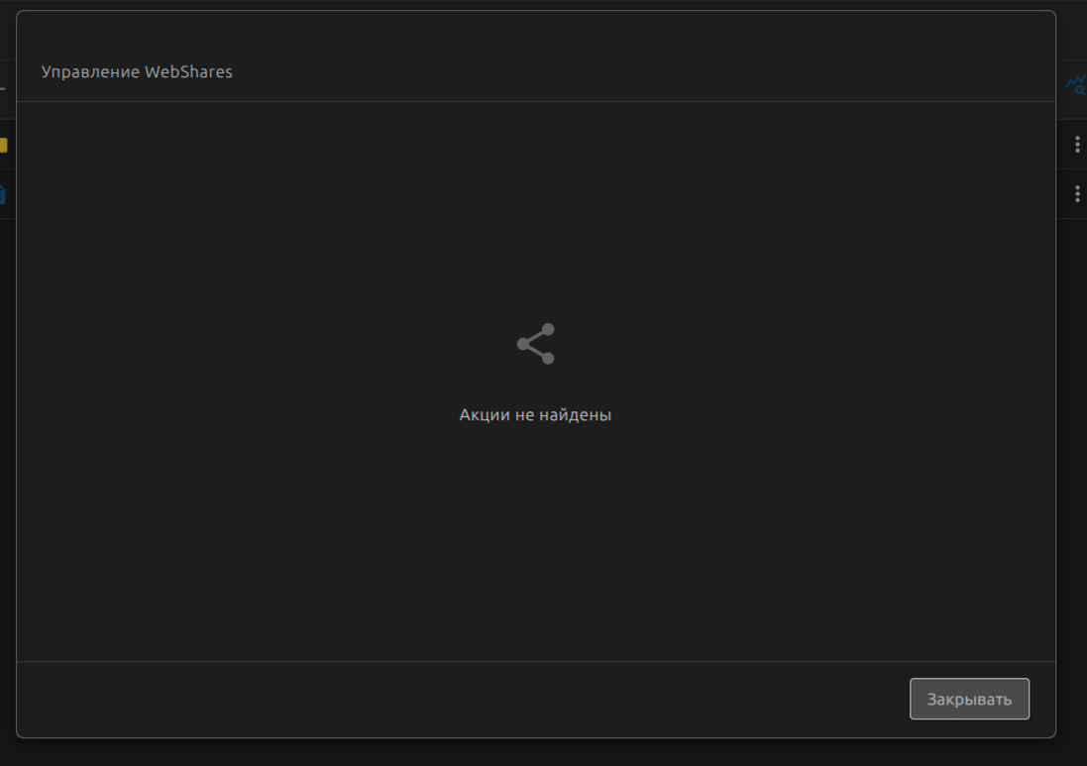
Task: Click the blue chart search icon
Action: tap(1075, 86)
